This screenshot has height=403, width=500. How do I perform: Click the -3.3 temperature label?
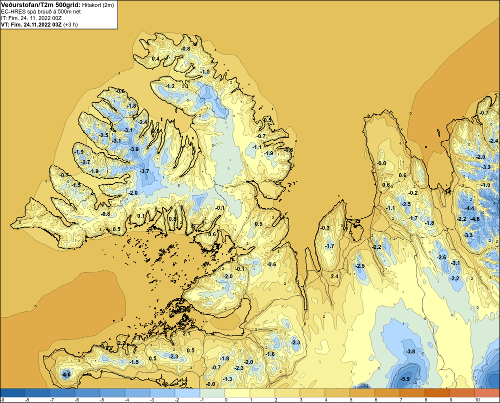[x=468, y=235]
